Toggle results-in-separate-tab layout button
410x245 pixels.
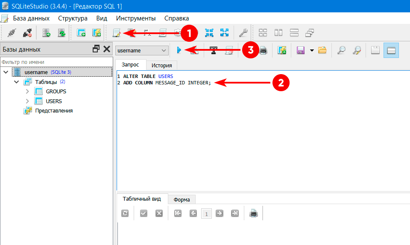click(375, 50)
